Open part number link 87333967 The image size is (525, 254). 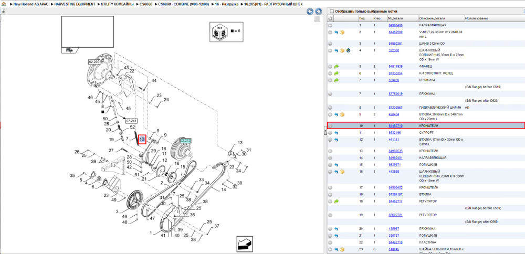[x=395, y=108]
